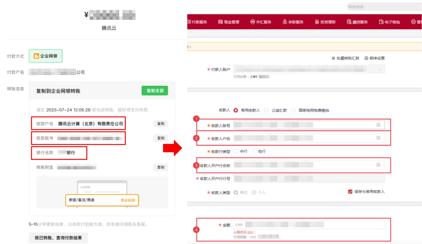Select 常用收款人 radio button
Screen dimensions: 422x244
[x=236, y=110]
